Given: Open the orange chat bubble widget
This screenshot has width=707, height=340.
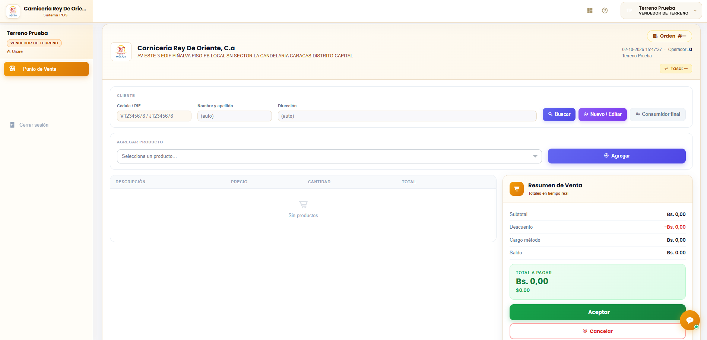Looking at the screenshot, I should pos(689,320).
